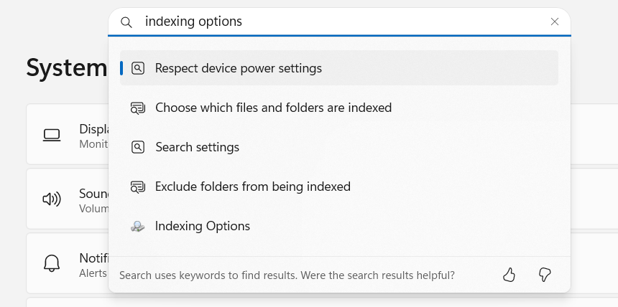Click the Indexing Options control panel icon
Image resolution: width=618 pixels, height=307 pixels.
point(137,227)
